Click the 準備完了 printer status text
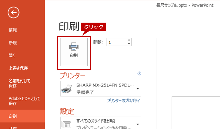Screen dimensions: 220x129 (x=85, y=92)
